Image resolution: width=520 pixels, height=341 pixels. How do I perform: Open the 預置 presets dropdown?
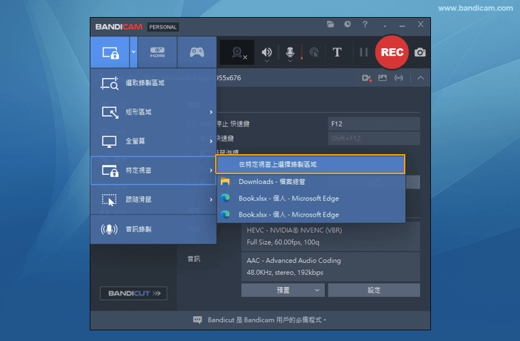283,290
